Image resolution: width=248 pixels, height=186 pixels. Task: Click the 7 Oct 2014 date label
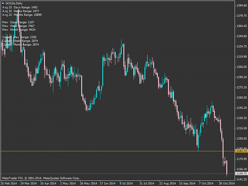click(206, 184)
